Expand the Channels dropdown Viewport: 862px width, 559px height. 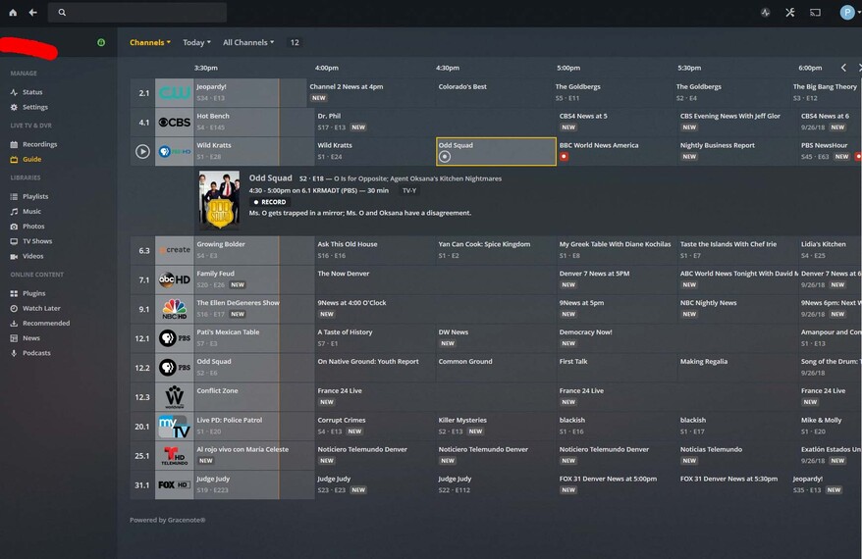(150, 42)
